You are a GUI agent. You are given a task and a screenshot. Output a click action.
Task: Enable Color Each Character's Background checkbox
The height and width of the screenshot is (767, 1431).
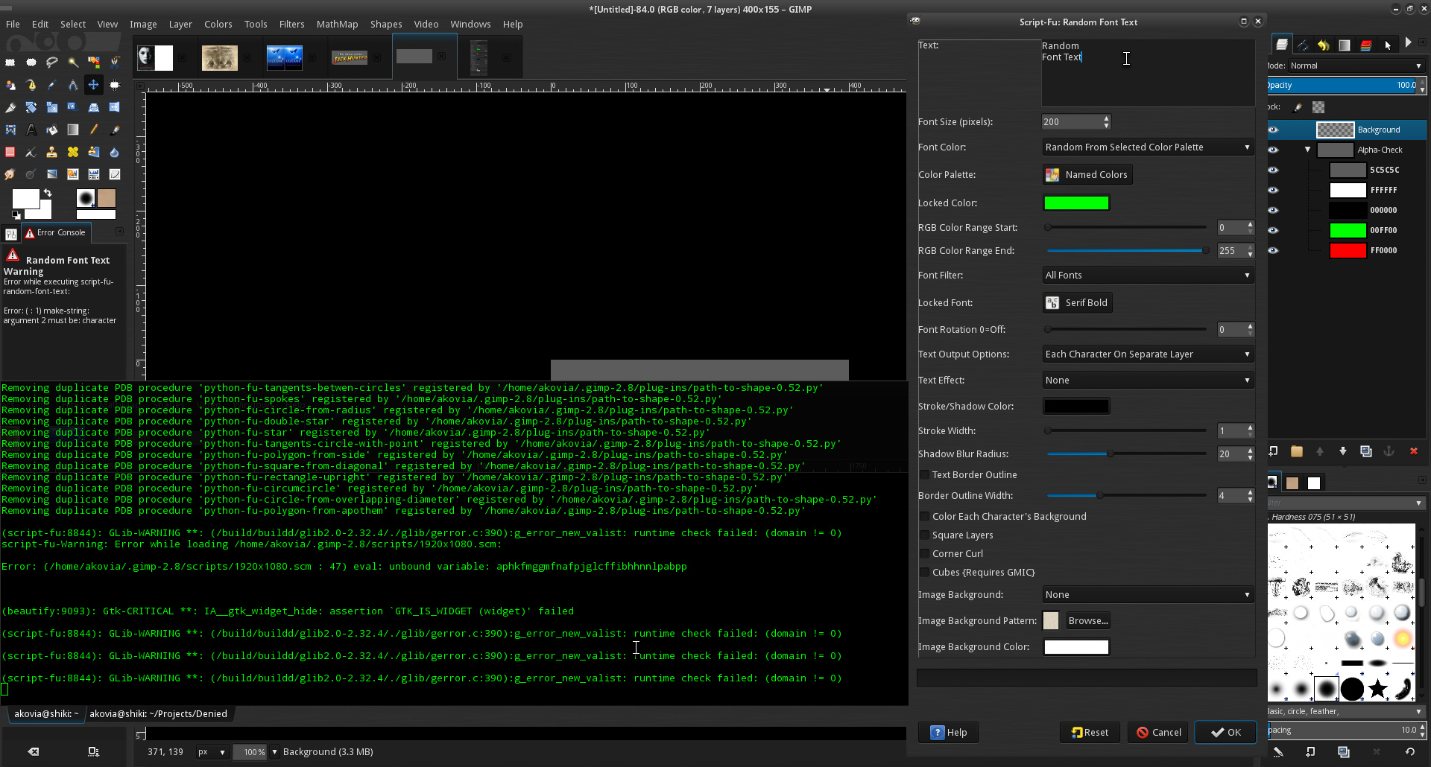click(924, 517)
